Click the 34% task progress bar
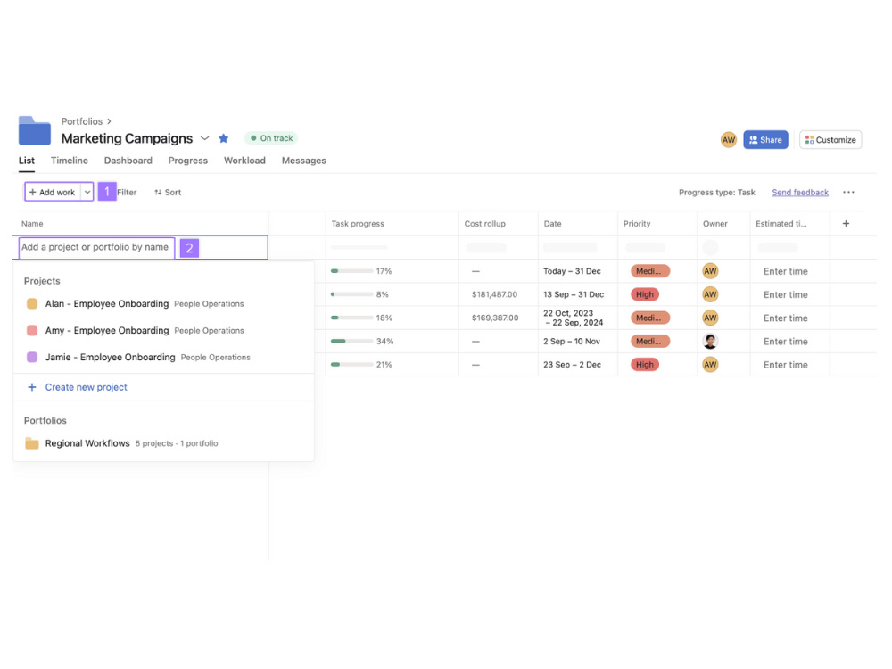 pyautogui.click(x=351, y=342)
